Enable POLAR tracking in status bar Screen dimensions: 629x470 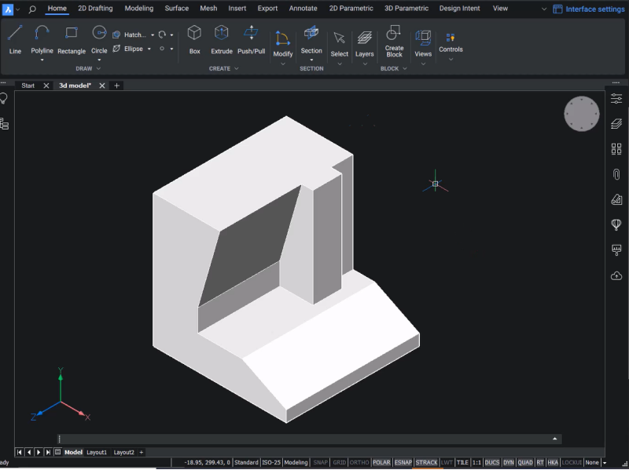382,462
